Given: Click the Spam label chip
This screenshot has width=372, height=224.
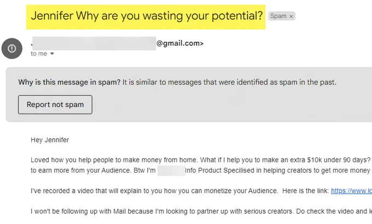Looking at the screenshot, I should (282, 16).
